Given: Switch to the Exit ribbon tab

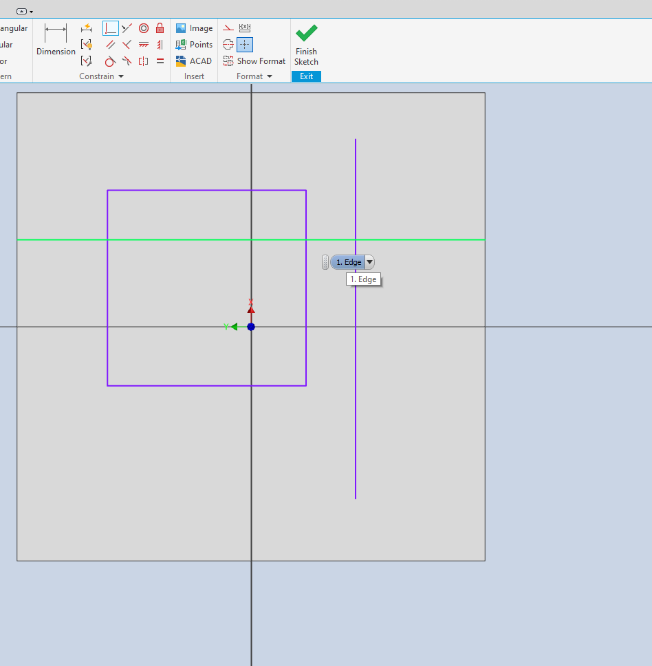Looking at the screenshot, I should [305, 76].
